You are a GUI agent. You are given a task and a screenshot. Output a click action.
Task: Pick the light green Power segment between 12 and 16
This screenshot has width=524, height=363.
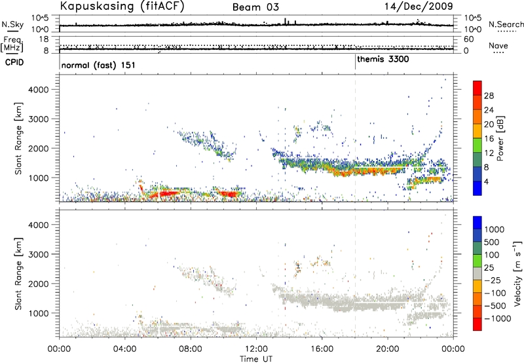point(477,145)
